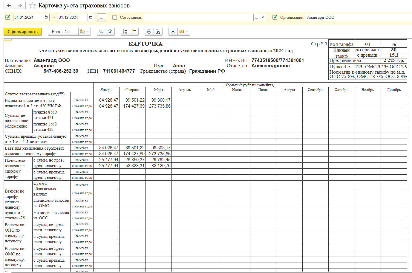Click the Сотрудники input field
The image size is (412, 273).
click(199, 17)
